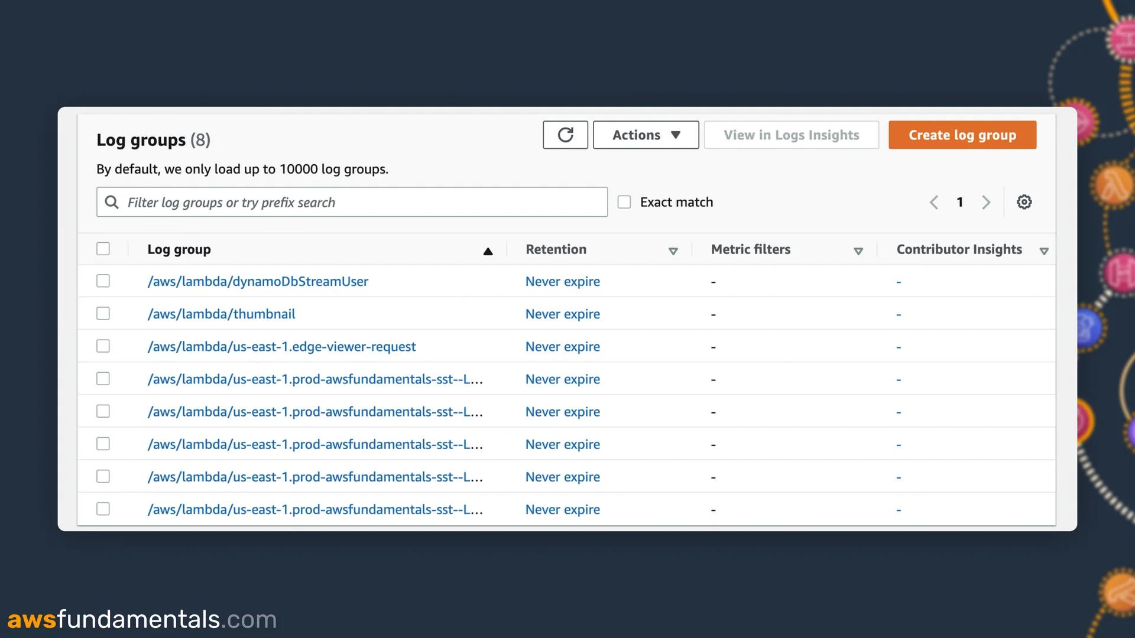Enable the Exact match checkbox
Screen dimensions: 1135x638
[624, 201]
